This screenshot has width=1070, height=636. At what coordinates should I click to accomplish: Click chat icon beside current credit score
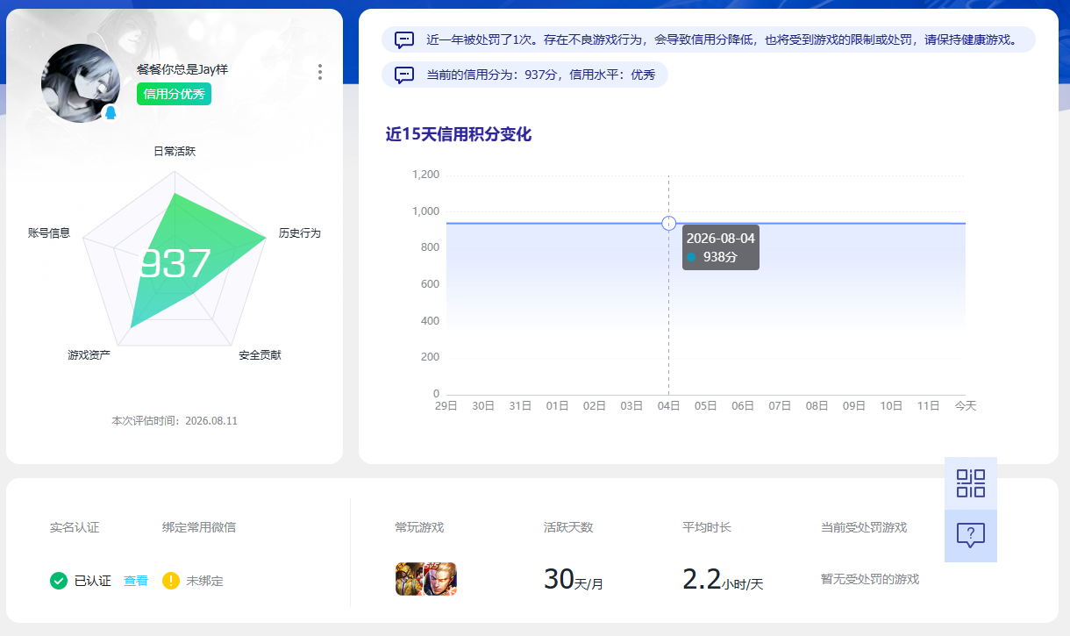(x=404, y=75)
